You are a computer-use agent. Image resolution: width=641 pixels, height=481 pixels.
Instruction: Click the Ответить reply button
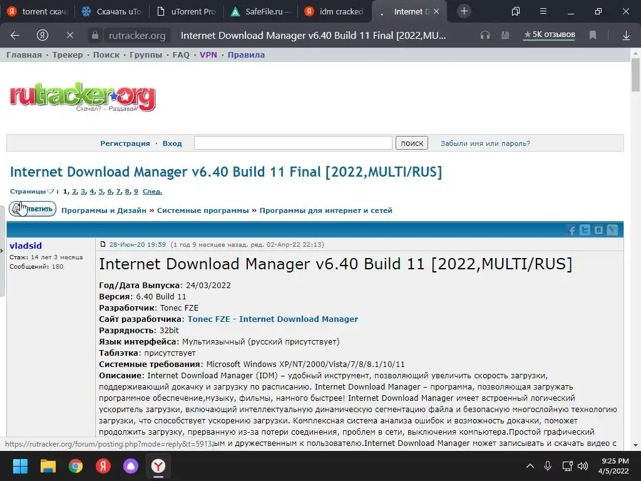[x=33, y=209]
